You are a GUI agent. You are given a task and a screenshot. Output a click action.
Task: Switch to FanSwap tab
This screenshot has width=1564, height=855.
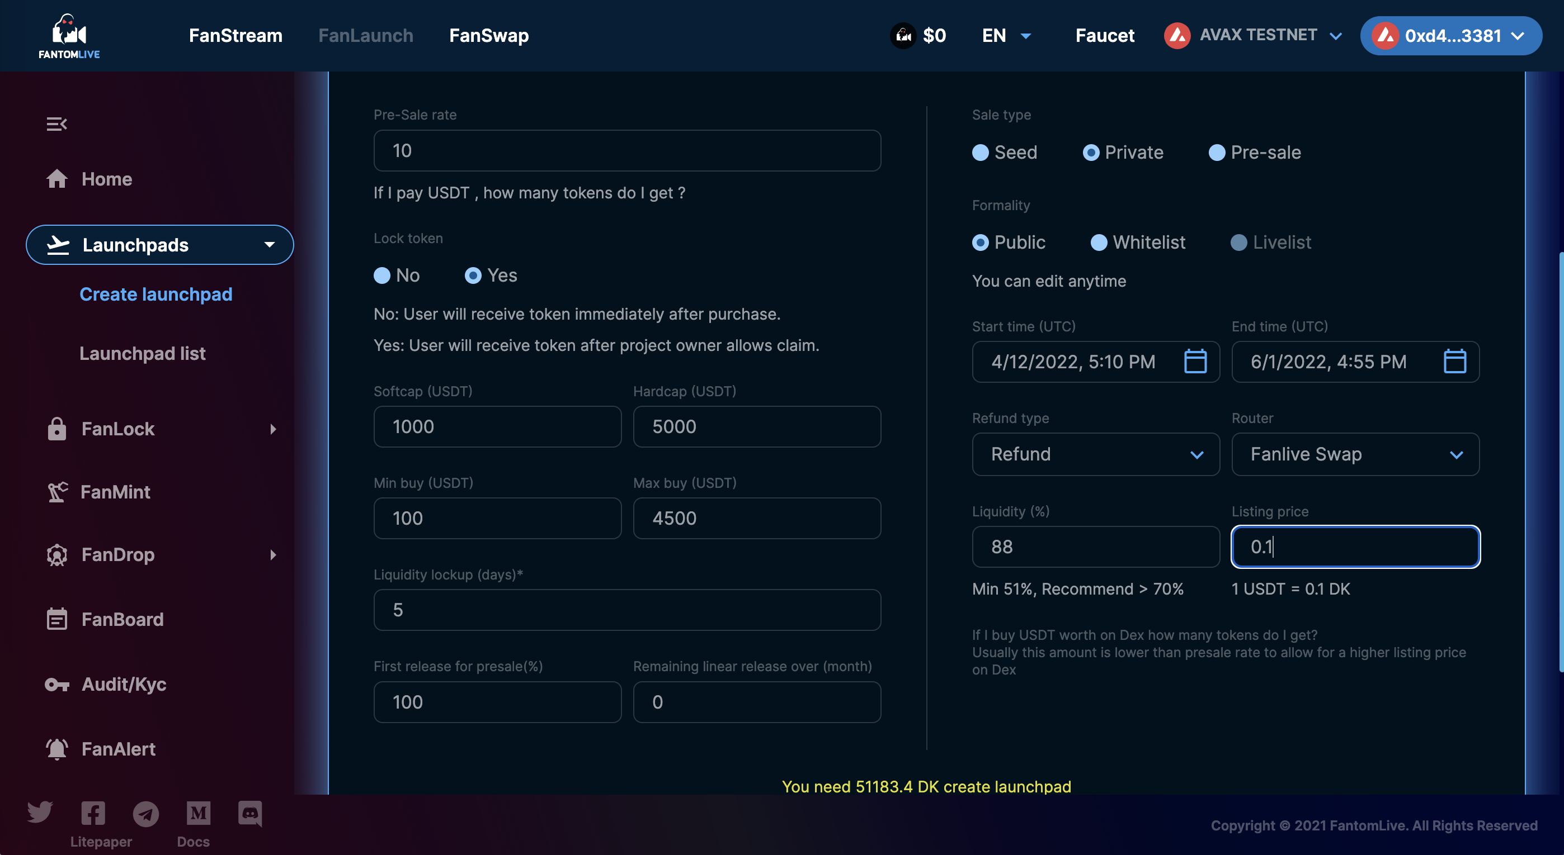(489, 35)
